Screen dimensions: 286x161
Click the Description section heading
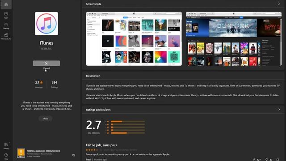[x=93, y=76]
